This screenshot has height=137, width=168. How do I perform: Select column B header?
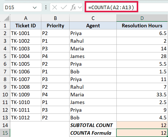click(x=55, y=18)
